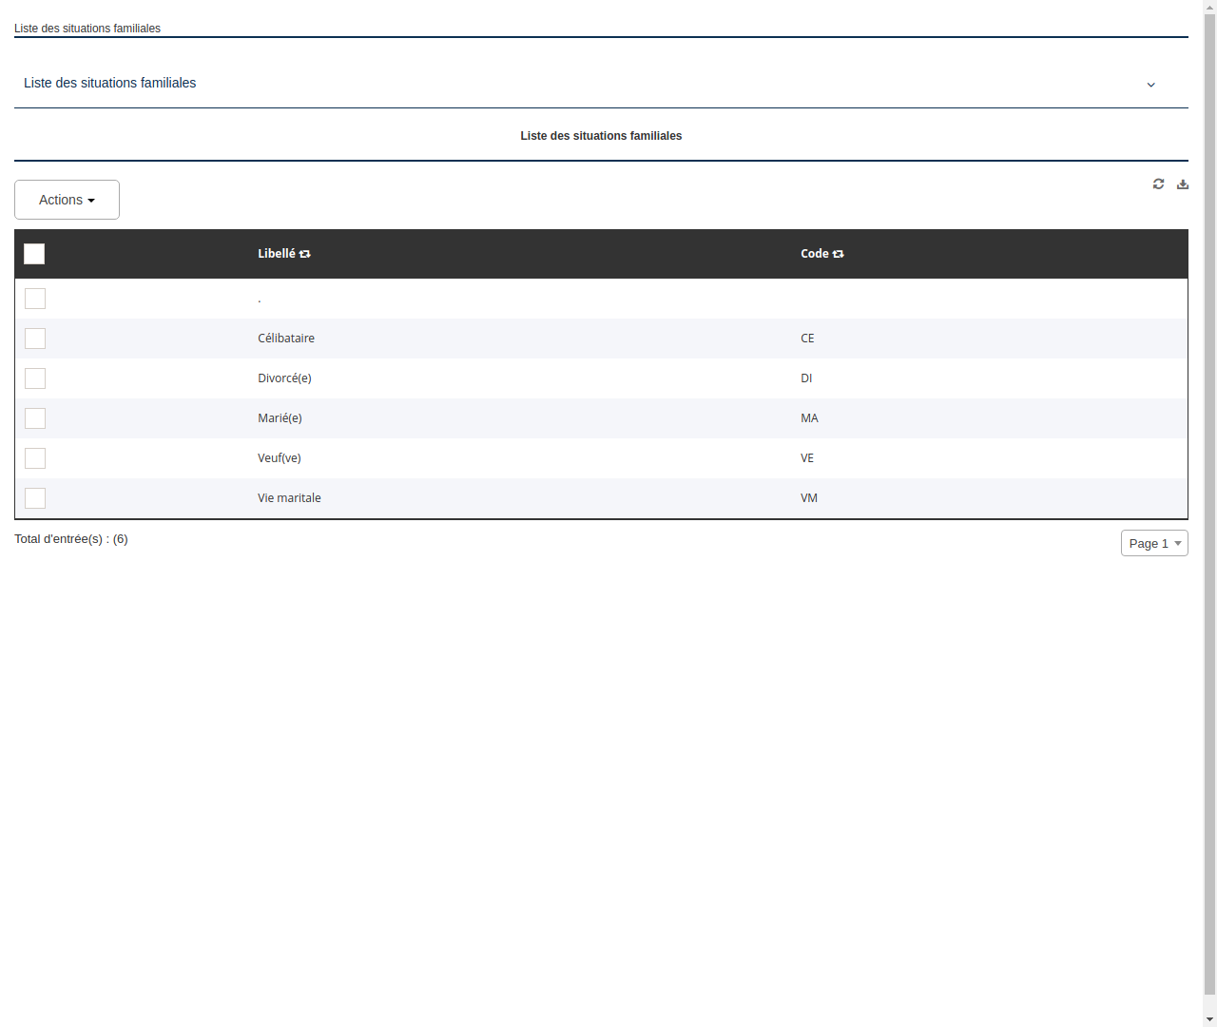The image size is (1217, 1027).
Task: Open the Divorcé(e) entry
Action: pyautogui.click(x=284, y=378)
